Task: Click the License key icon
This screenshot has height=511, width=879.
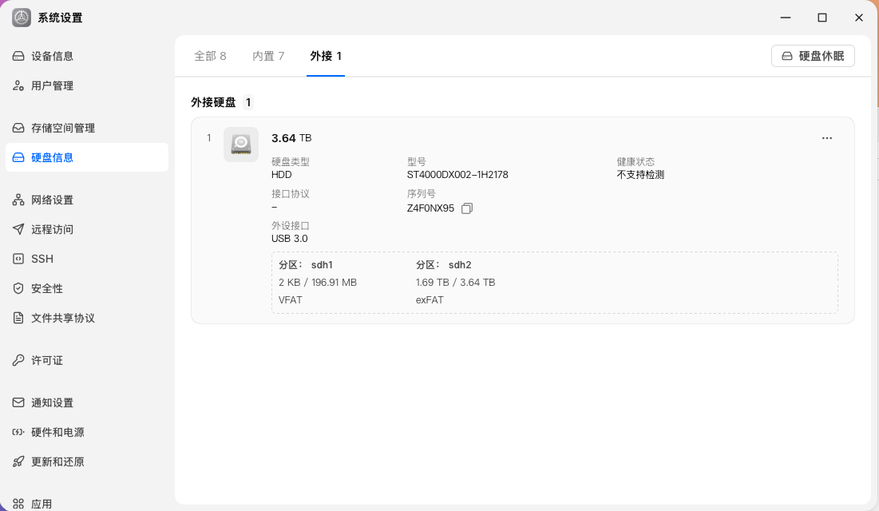Action: pos(18,360)
